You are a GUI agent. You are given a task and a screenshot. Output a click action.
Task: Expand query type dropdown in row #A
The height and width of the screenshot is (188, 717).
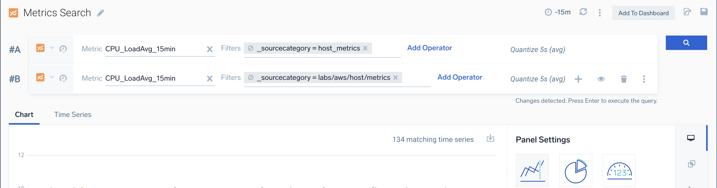tap(52, 48)
